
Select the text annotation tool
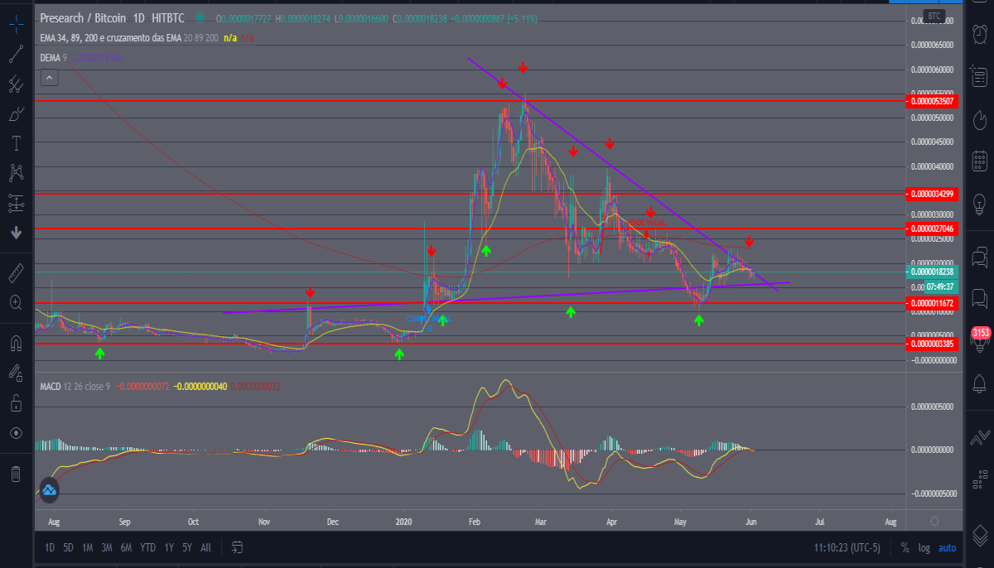(16, 143)
